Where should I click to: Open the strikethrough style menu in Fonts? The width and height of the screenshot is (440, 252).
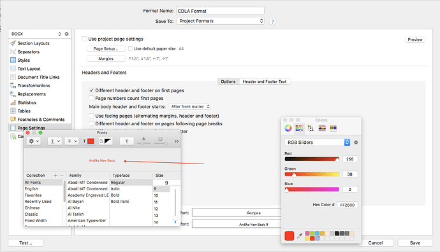pos(72,141)
